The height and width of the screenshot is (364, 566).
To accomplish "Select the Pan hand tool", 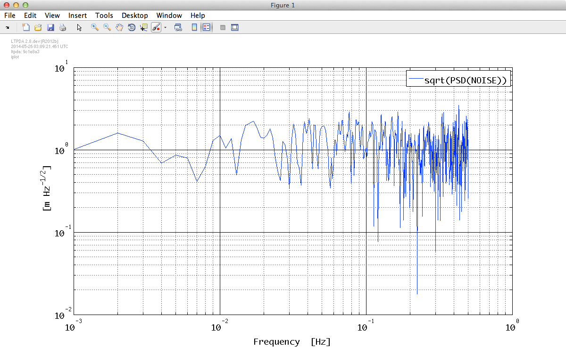I will (119, 27).
